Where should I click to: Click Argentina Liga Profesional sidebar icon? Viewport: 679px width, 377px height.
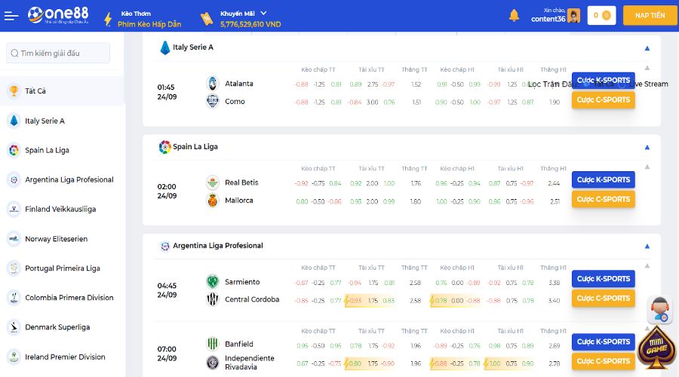tap(14, 179)
